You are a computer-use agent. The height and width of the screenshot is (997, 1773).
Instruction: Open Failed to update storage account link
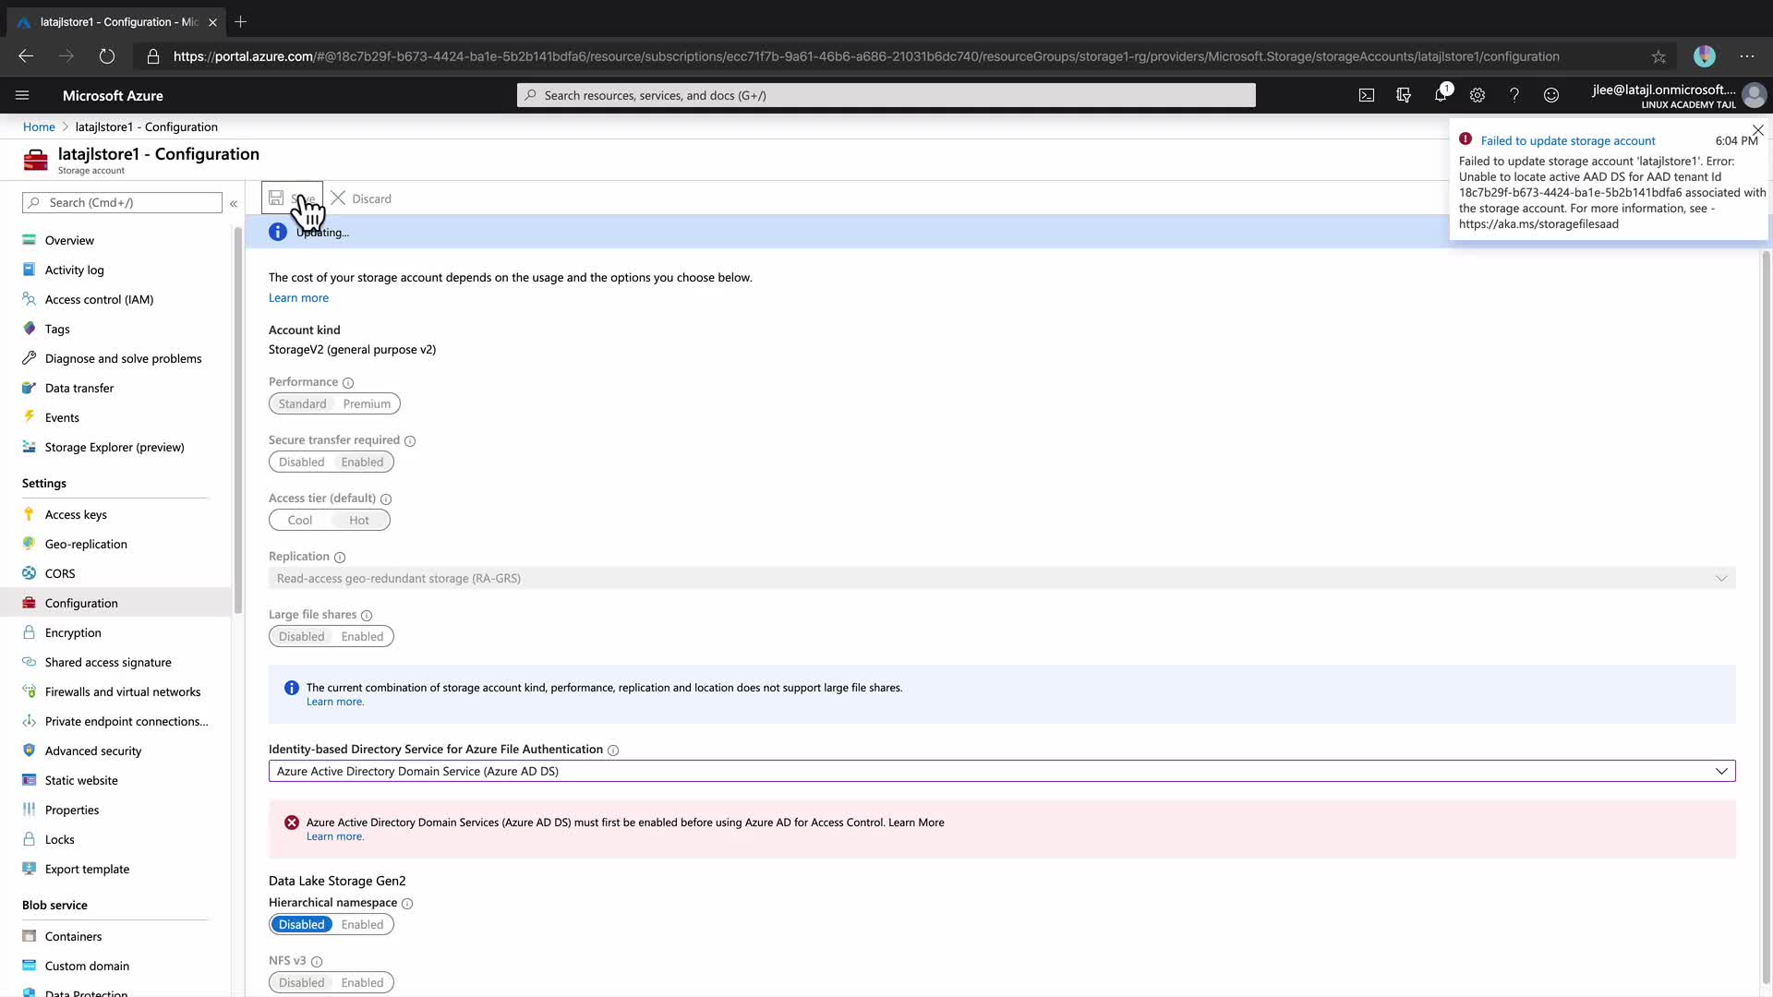click(1567, 141)
